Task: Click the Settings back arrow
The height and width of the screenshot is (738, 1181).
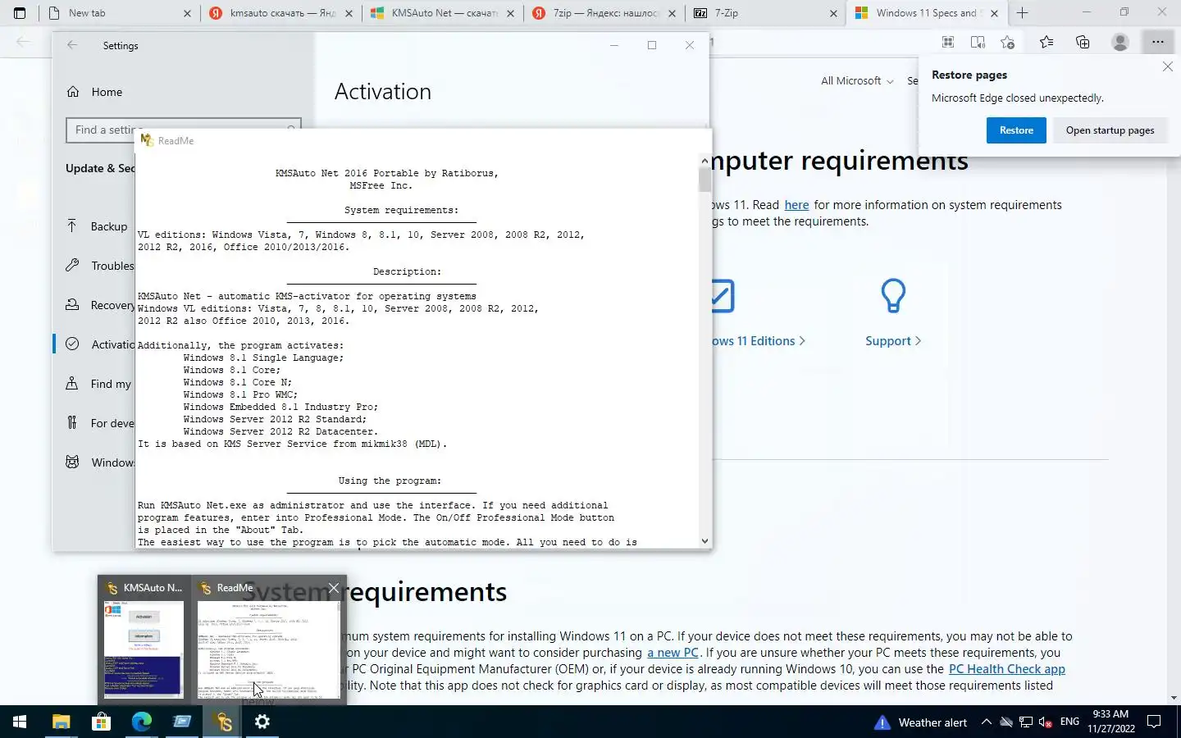Action: [x=72, y=45]
